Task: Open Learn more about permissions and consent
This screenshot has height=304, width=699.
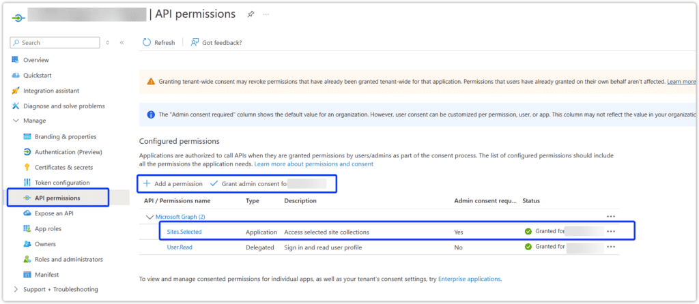Action: pyautogui.click(x=313, y=164)
